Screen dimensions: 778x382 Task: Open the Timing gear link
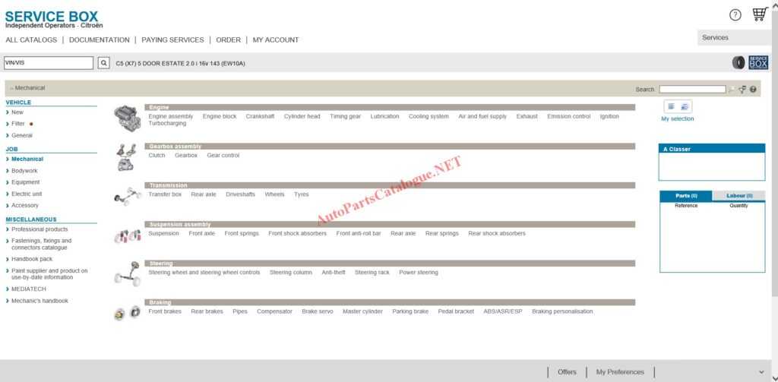[345, 117]
